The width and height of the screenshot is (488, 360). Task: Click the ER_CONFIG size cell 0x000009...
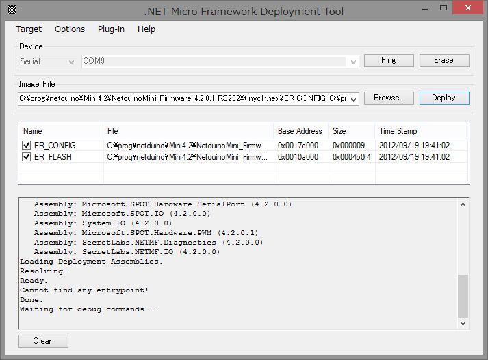coord(351,146)
